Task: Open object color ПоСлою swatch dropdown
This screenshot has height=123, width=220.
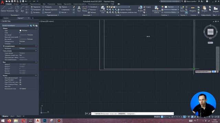Action: (x=172, y=7)
